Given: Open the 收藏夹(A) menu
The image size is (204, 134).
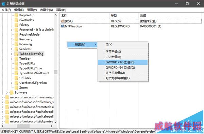Looking at the screenshot, I should pos(47,10).
